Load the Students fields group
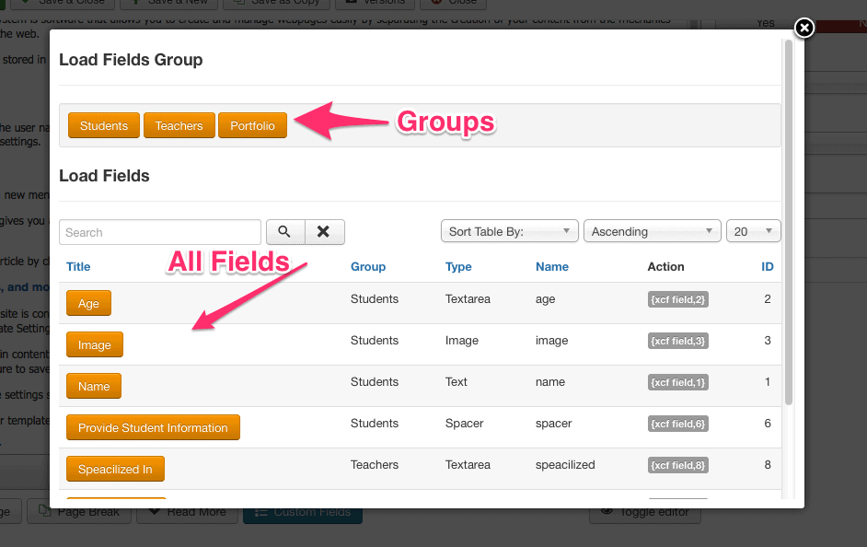Viewport: 867px width, 547px height. coord(104,125)
